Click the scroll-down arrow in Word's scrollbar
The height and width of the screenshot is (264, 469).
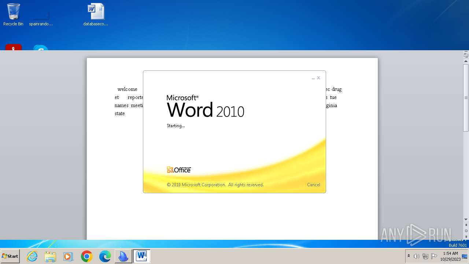pyautogui.click(x=466, y=219)
